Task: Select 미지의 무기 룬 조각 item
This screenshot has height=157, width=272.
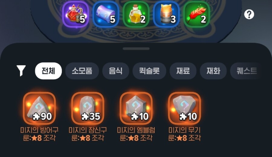Action: (184, 108)
